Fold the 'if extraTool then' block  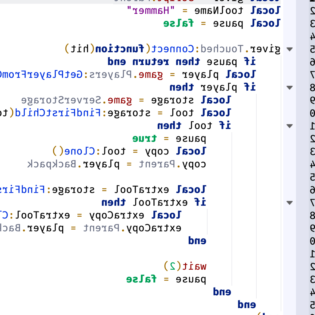click(x=290, y=203)
